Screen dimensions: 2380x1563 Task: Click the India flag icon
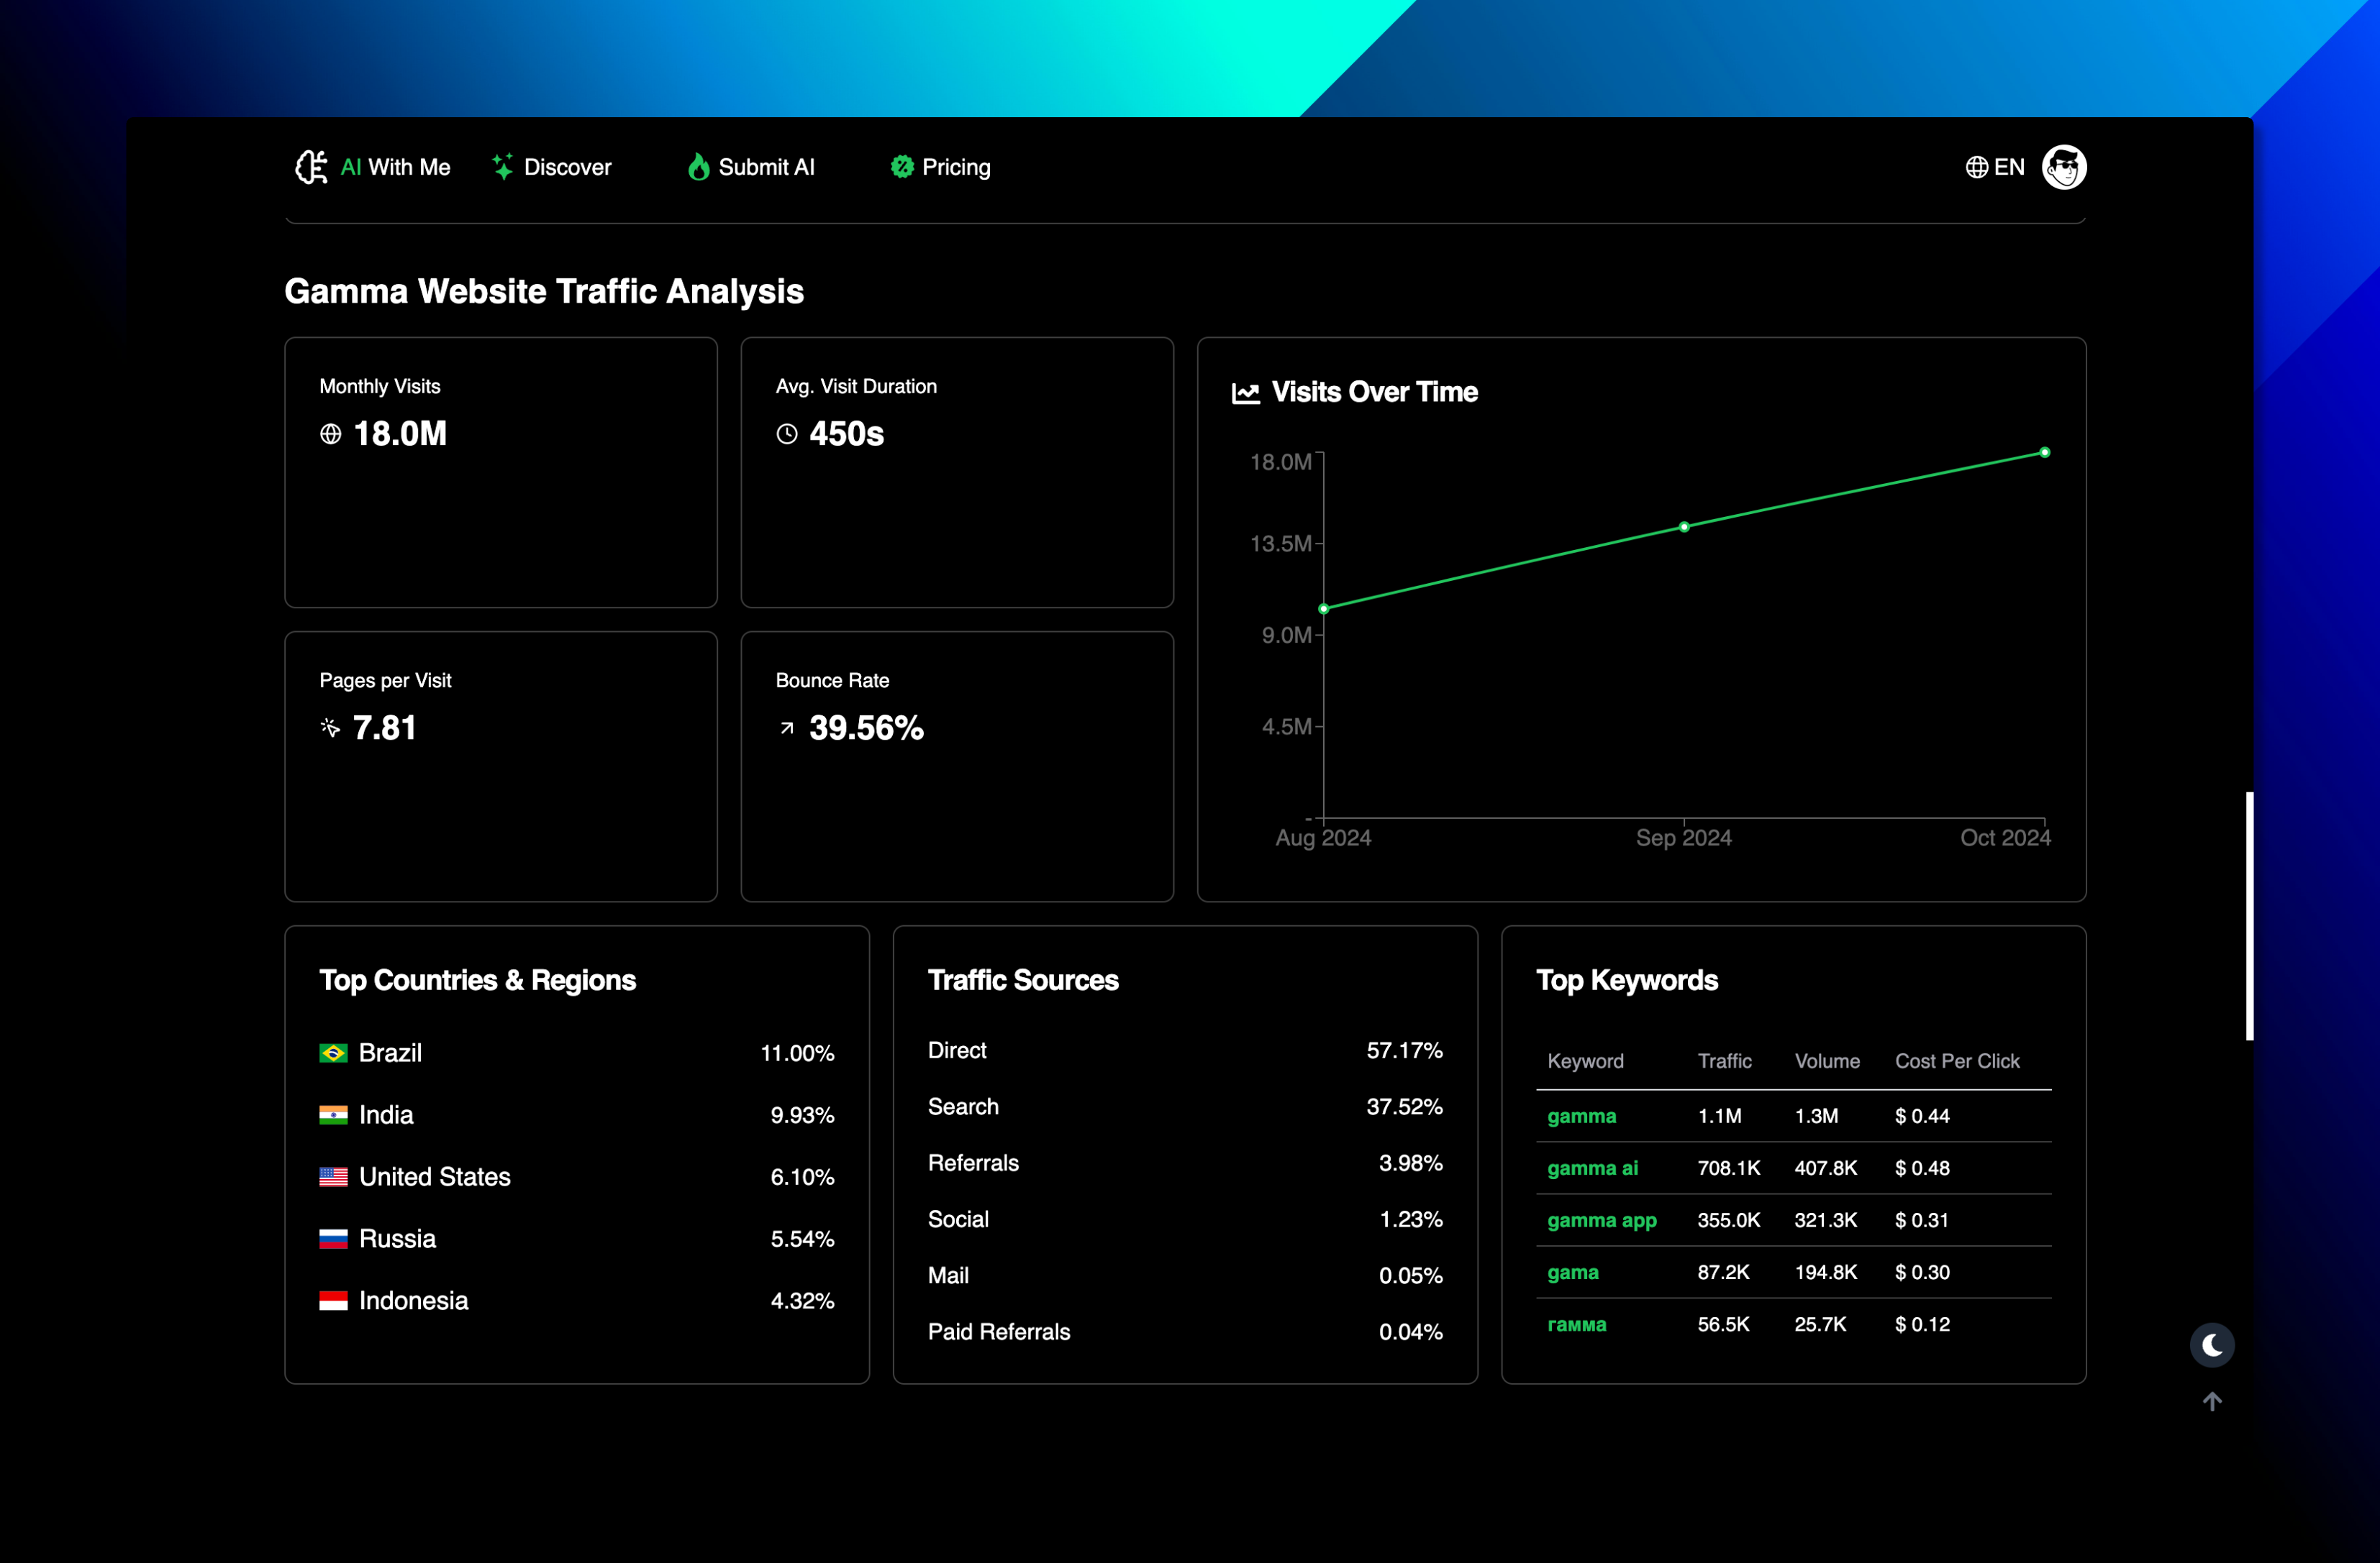tap(333, 1114)
